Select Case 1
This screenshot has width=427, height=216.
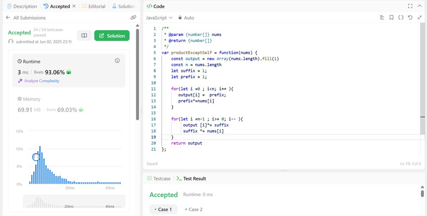pyautogui.click(x=163, y=209)
